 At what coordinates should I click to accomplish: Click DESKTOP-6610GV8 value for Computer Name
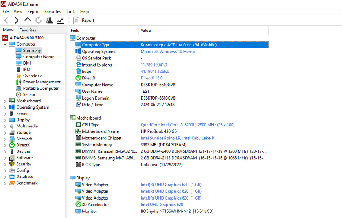click(158, 85)
